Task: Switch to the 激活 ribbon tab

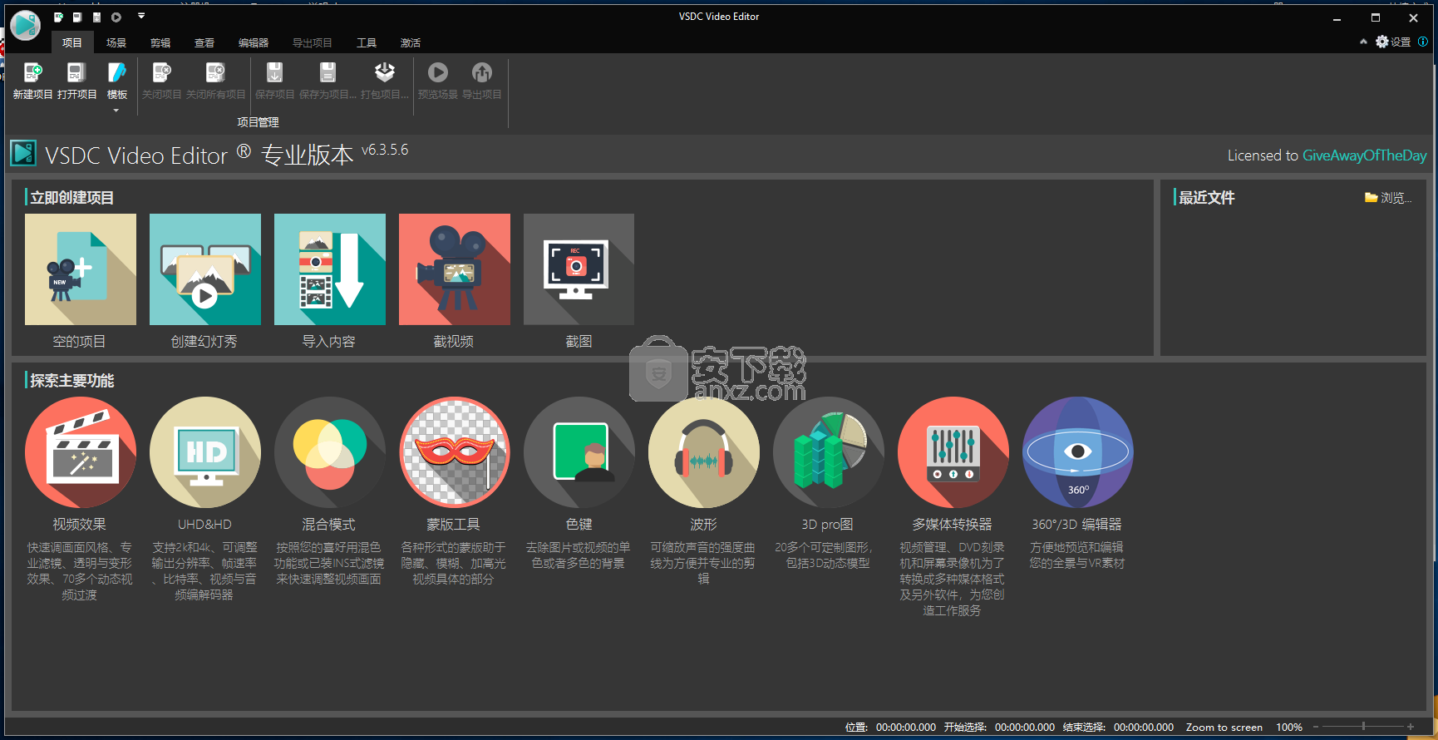Action: click(x=411, y=42)
